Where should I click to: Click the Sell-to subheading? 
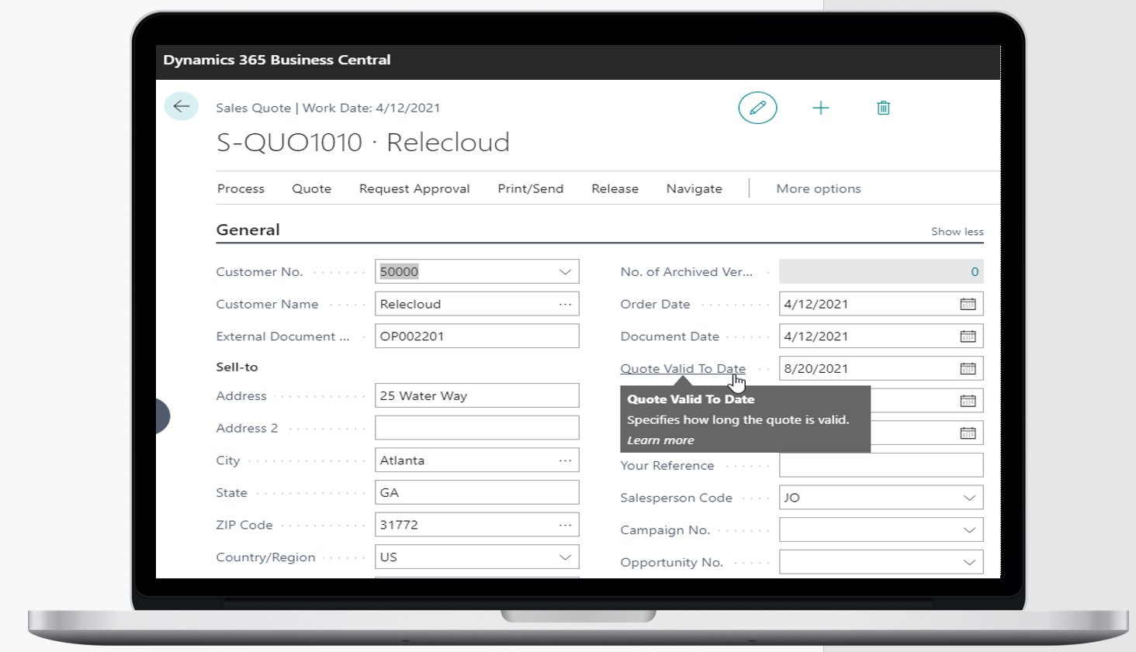(x=237, y=367)
